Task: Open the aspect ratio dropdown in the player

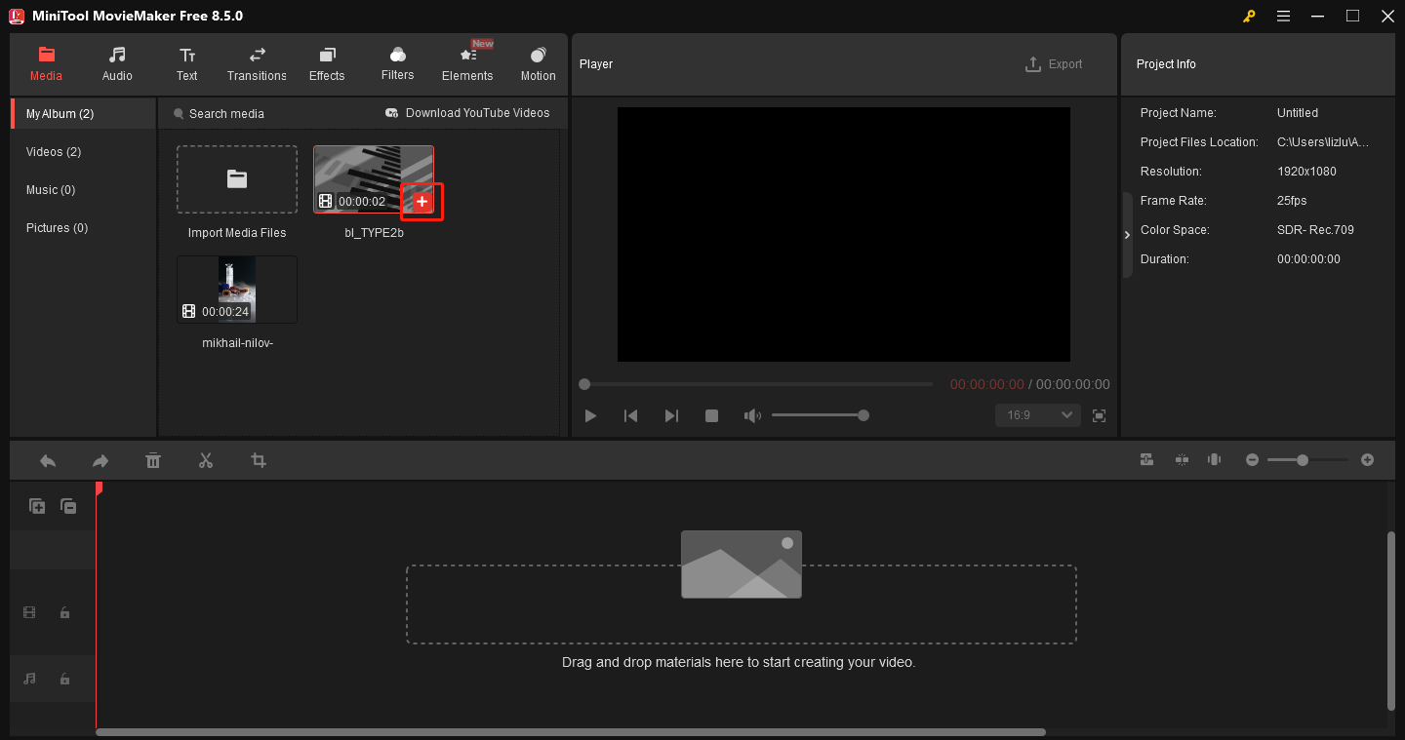Action: click(1037, 414)
